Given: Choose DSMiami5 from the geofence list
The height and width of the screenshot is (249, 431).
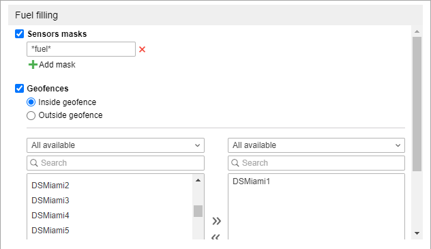Looking at the screenshot, I should pos(50,231).
